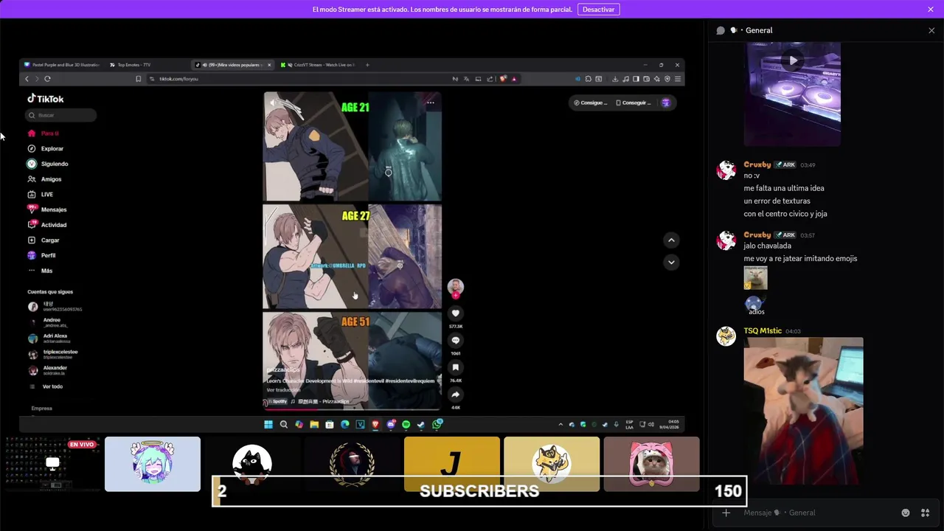Open the TikTok video comments

(456, 340)
